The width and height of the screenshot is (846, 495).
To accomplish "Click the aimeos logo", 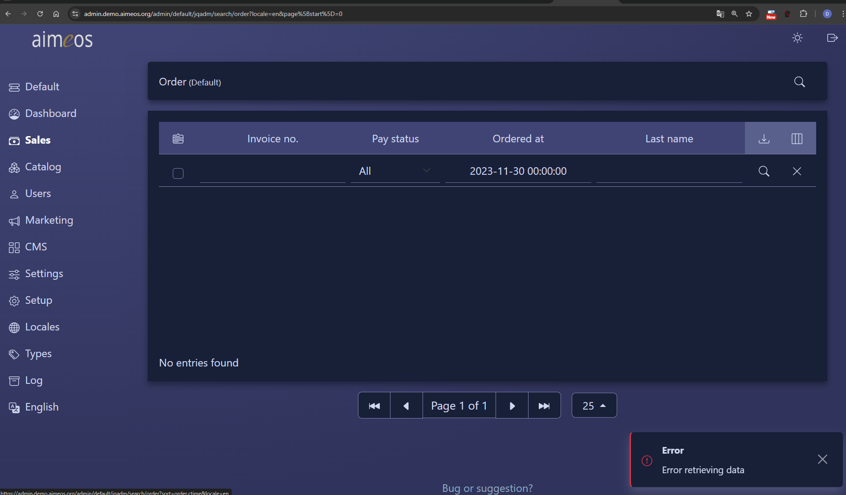I will 62,40.
